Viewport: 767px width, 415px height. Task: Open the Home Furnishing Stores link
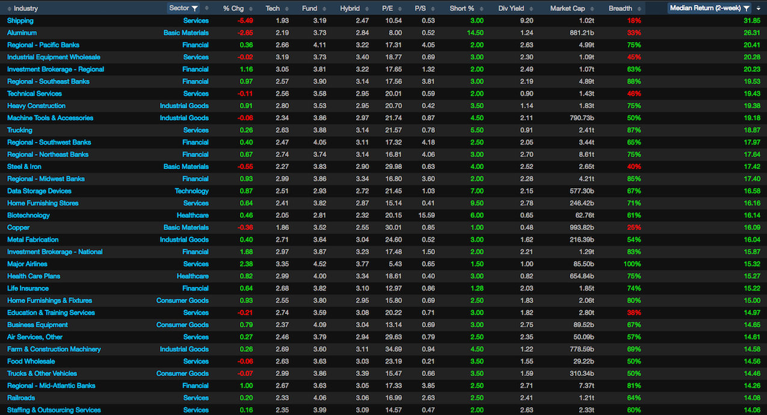(x=43, y=203)
